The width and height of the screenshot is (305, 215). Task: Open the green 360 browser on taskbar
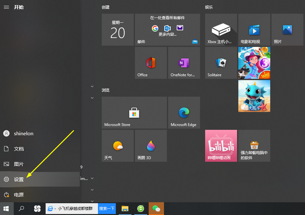(141, 209)
